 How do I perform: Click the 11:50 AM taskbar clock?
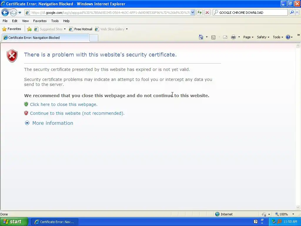click(290, 222)
